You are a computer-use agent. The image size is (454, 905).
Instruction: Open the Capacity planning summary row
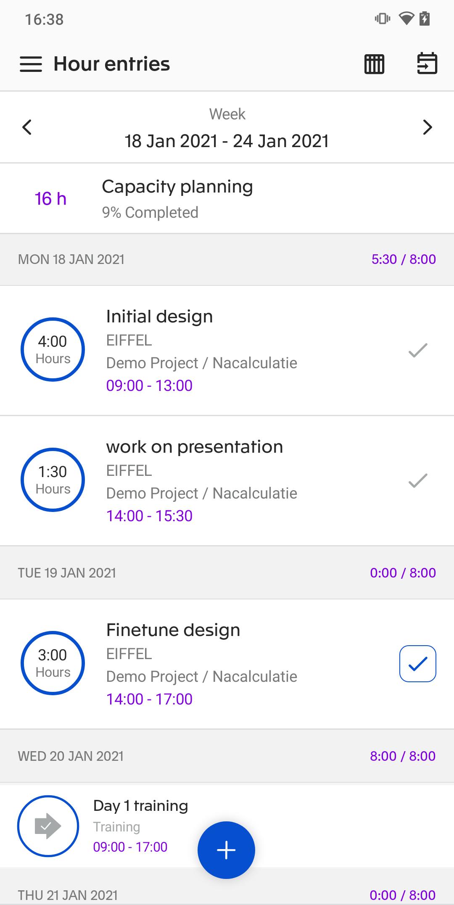coord(227,198)
